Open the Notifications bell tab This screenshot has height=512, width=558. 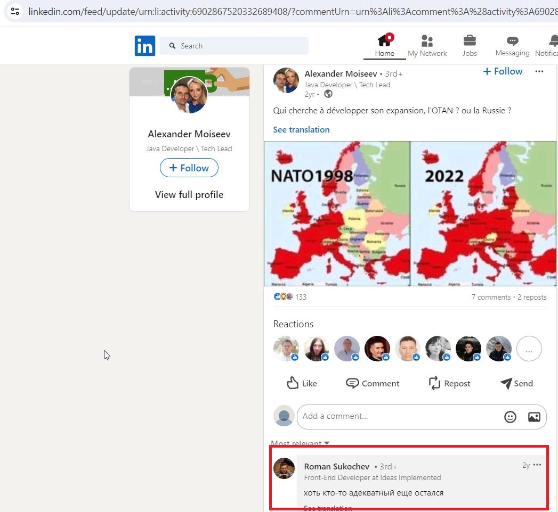[x=548, y=46]
